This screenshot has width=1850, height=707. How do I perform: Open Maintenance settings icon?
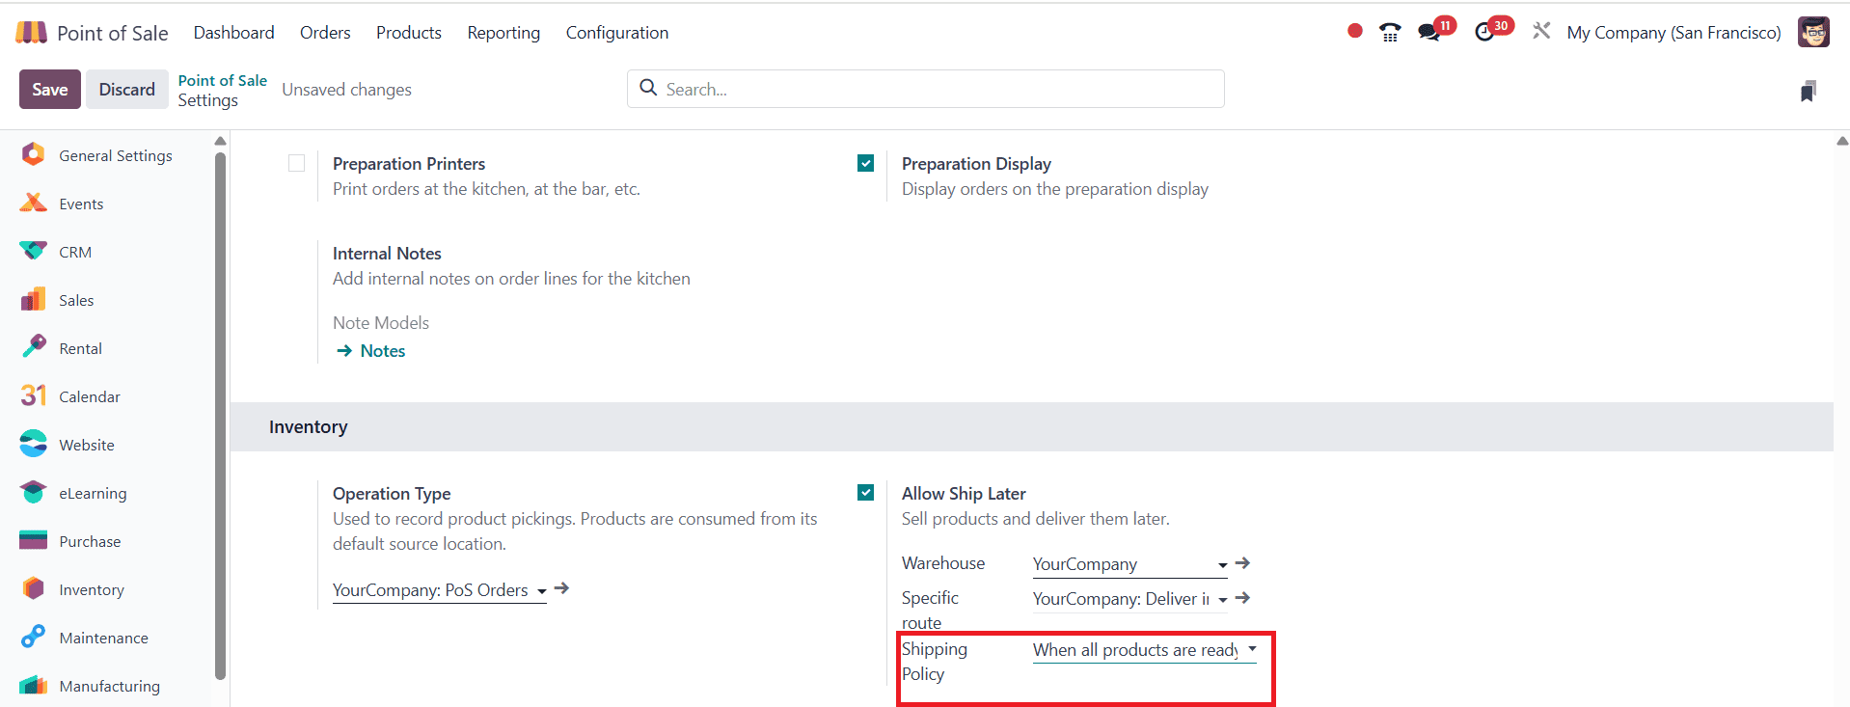(x=33, y=637)
